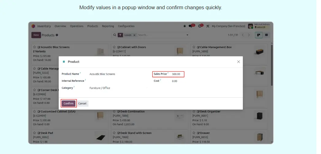Click the Cancel button in Product popup

coord(82,103)
